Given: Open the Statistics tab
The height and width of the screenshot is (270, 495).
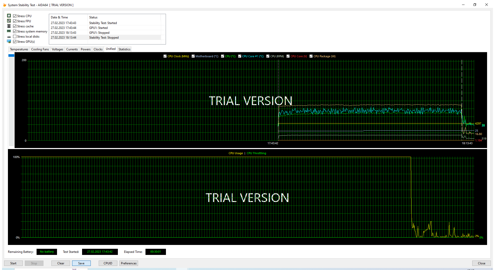Looking at the screenshot, I should [x=124, y=49].
